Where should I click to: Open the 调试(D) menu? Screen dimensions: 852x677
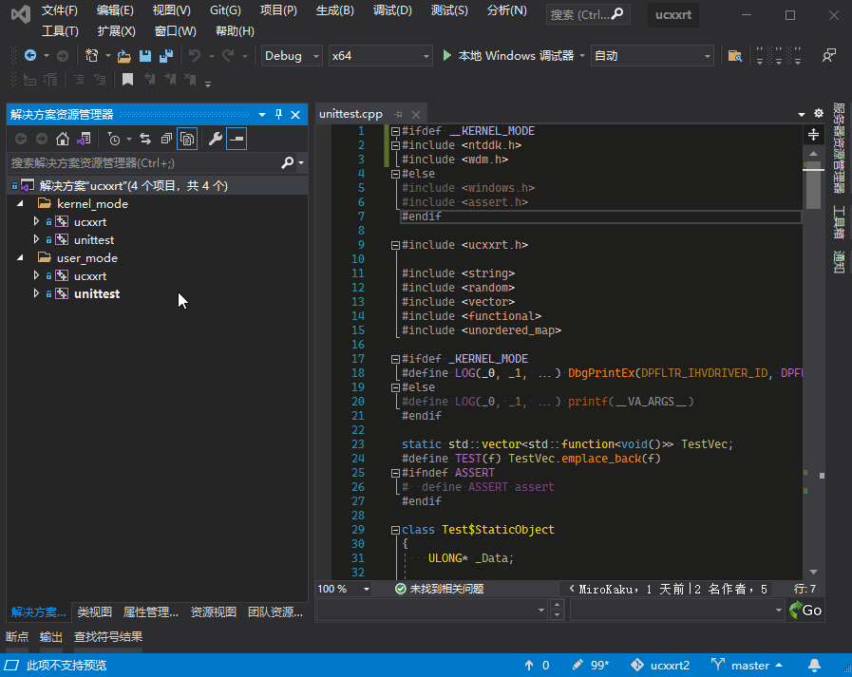point(392,10)
